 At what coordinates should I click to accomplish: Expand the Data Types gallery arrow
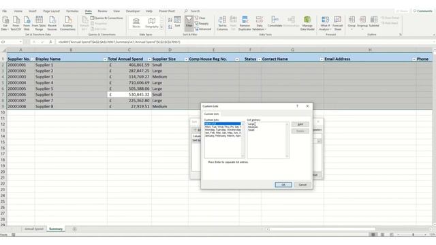(x=162, y=27)
